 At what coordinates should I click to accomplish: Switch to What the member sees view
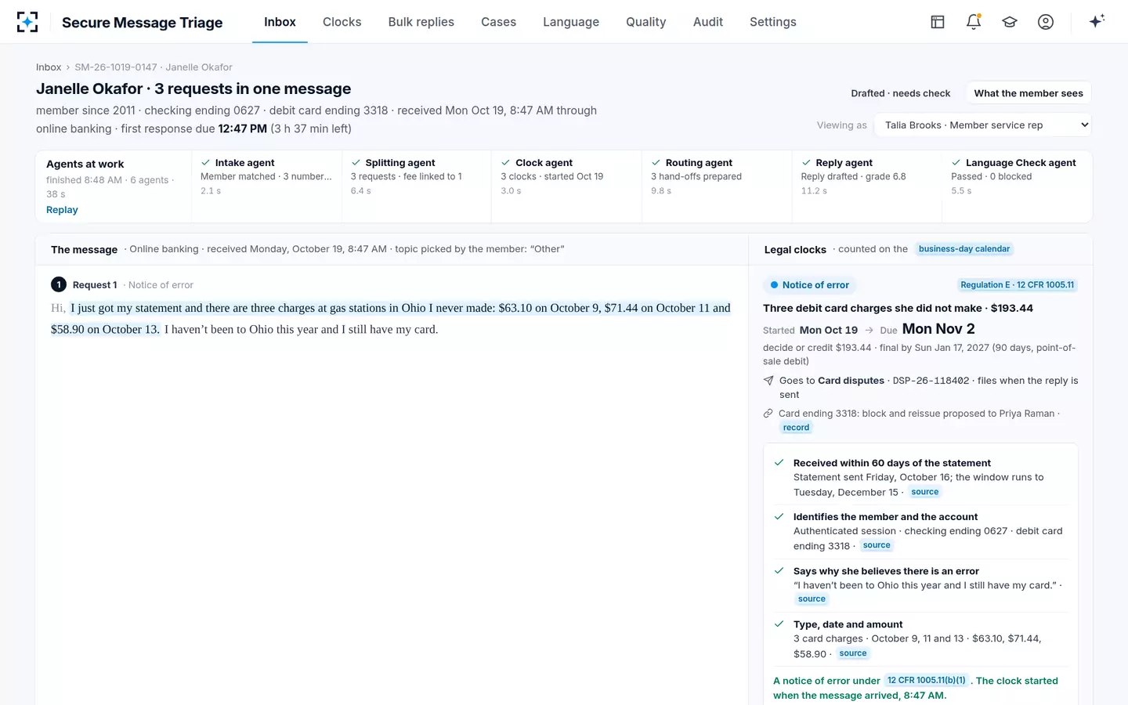point(1029,93)
